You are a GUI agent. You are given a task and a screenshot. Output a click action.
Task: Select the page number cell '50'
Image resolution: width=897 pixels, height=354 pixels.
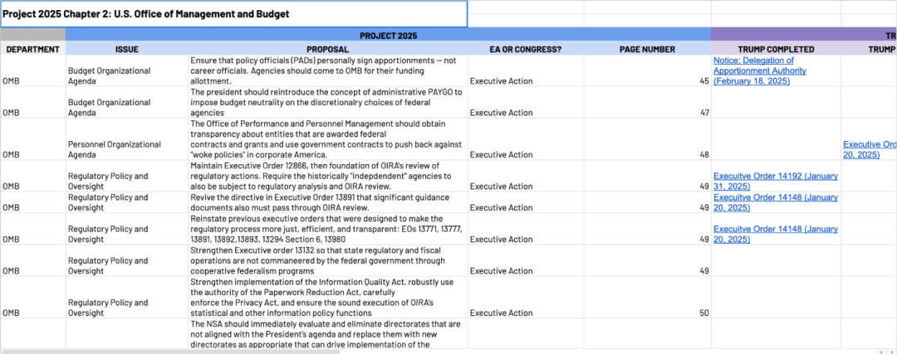tap(647, 298)
